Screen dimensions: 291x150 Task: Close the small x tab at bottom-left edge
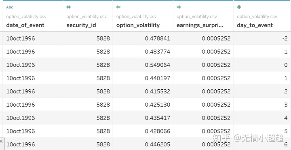[x=1, y=142]
